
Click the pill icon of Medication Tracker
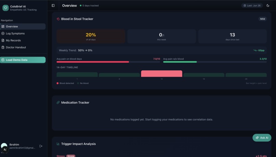point(58,103)
